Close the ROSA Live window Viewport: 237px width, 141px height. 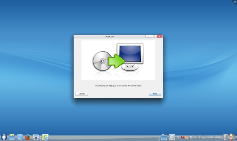160,36
